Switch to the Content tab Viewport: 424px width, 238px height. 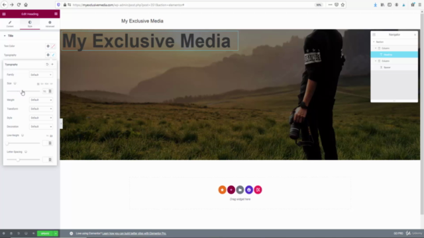pyautogui.click(x=10, y=24)
